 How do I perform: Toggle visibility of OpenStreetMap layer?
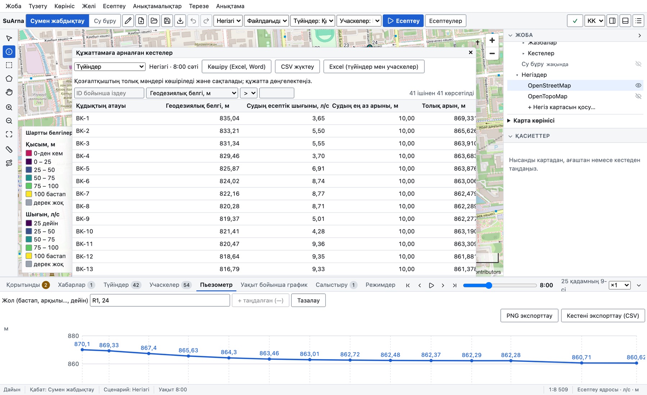click(638, 85)
